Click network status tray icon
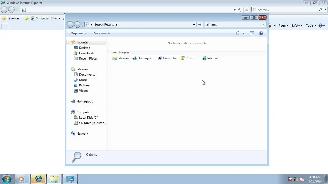 (296, 179)
